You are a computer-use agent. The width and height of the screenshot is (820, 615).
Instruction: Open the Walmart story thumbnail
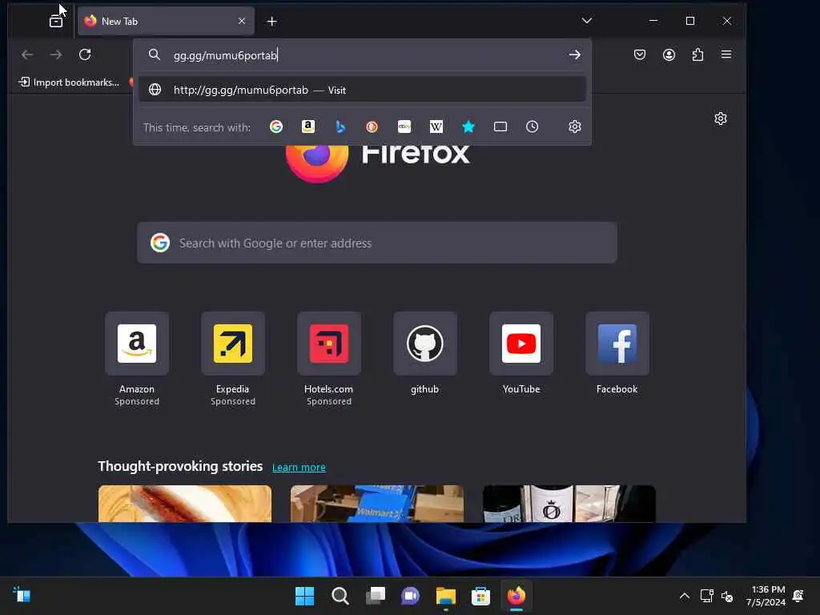[377, 504]
